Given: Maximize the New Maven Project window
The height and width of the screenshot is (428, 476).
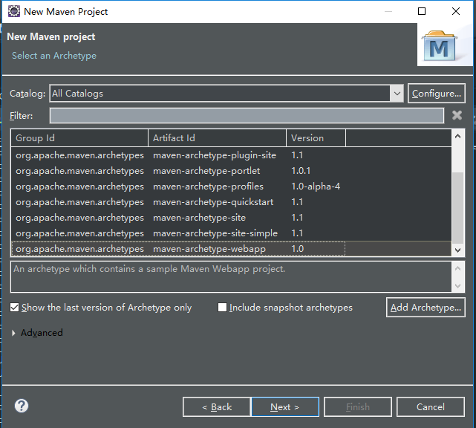Looking at the screenshot, I should click(x=422, y=12).
